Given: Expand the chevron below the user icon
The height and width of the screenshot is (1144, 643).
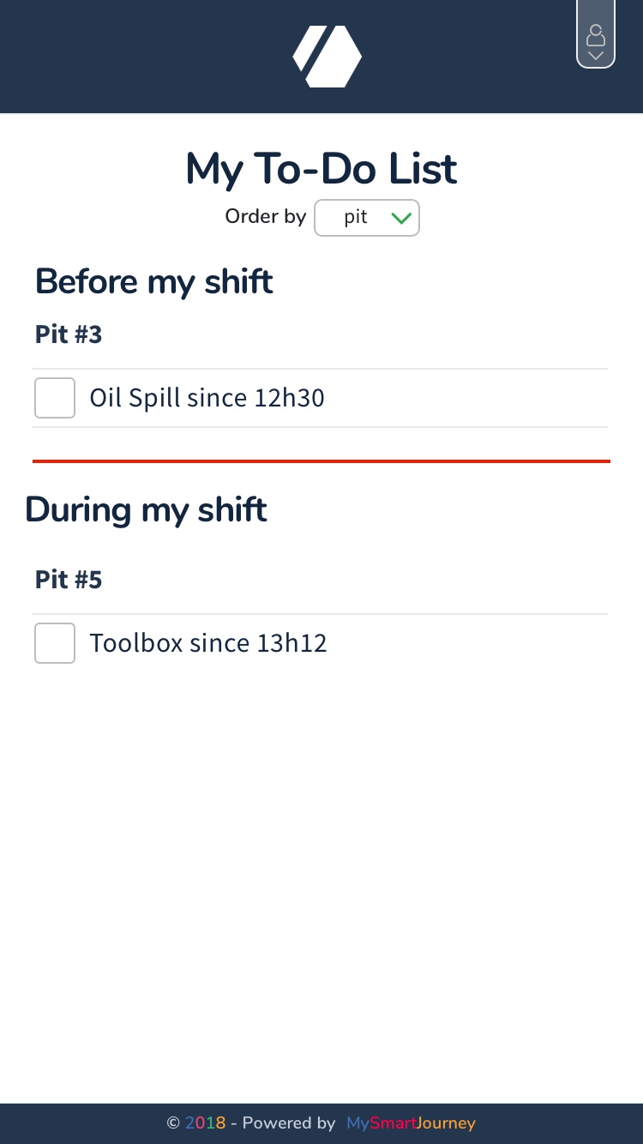Looking at the screenshot, I should [x=596, y=56].
